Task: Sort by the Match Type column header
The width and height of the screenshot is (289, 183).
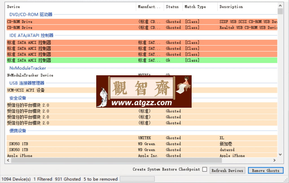Action: click(195, 7)
